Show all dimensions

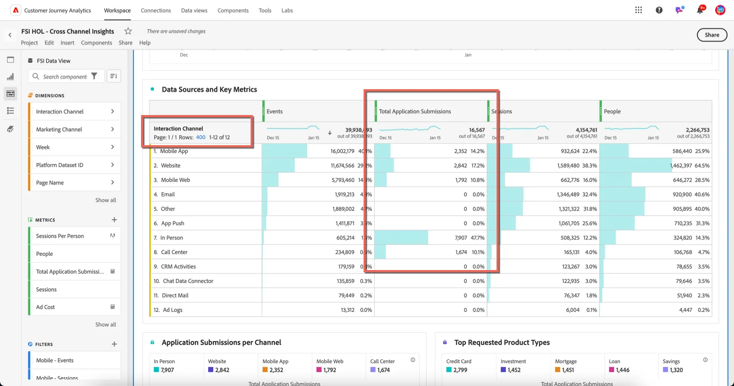[105, 200]
